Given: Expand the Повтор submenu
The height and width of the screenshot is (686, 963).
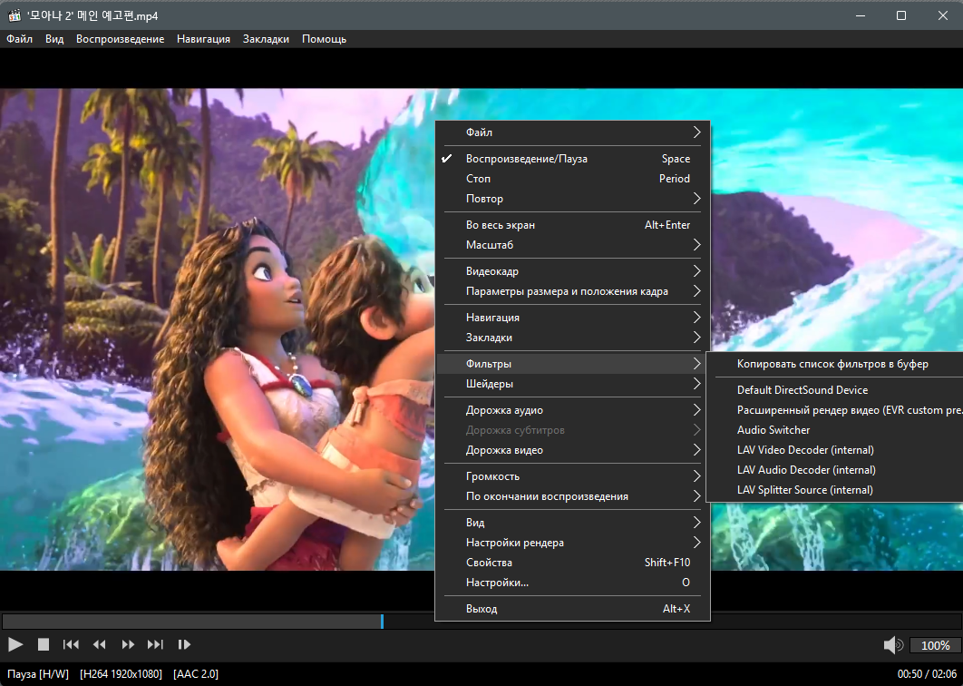Looking at the screenshot, I should (x=572, y=199).
